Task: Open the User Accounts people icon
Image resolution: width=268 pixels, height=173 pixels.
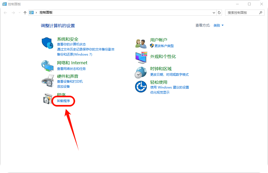Action: click(141, 44)
